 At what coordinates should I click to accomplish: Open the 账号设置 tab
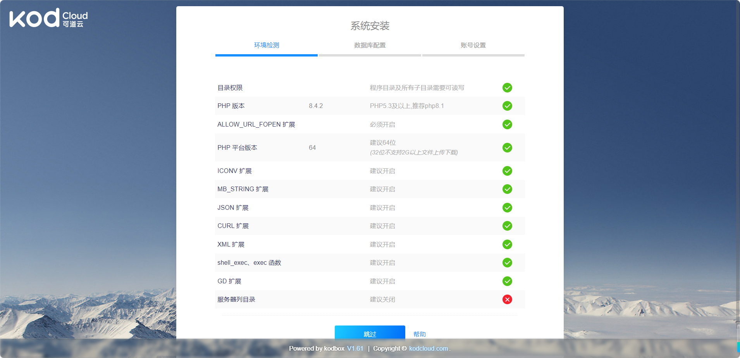473,45
